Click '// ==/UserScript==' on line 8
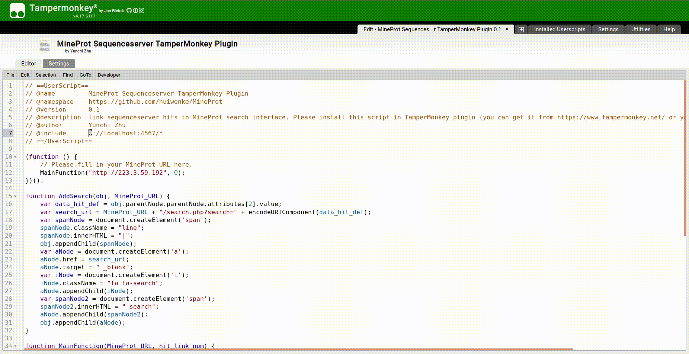689x354 pixels. (59, 141)
